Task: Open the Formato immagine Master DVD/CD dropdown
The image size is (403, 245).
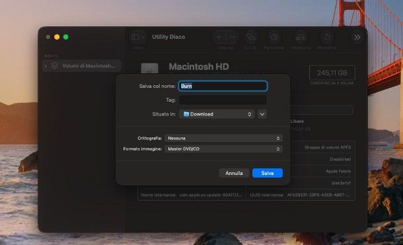Action: pyautogui.click(x=223, y=149)
